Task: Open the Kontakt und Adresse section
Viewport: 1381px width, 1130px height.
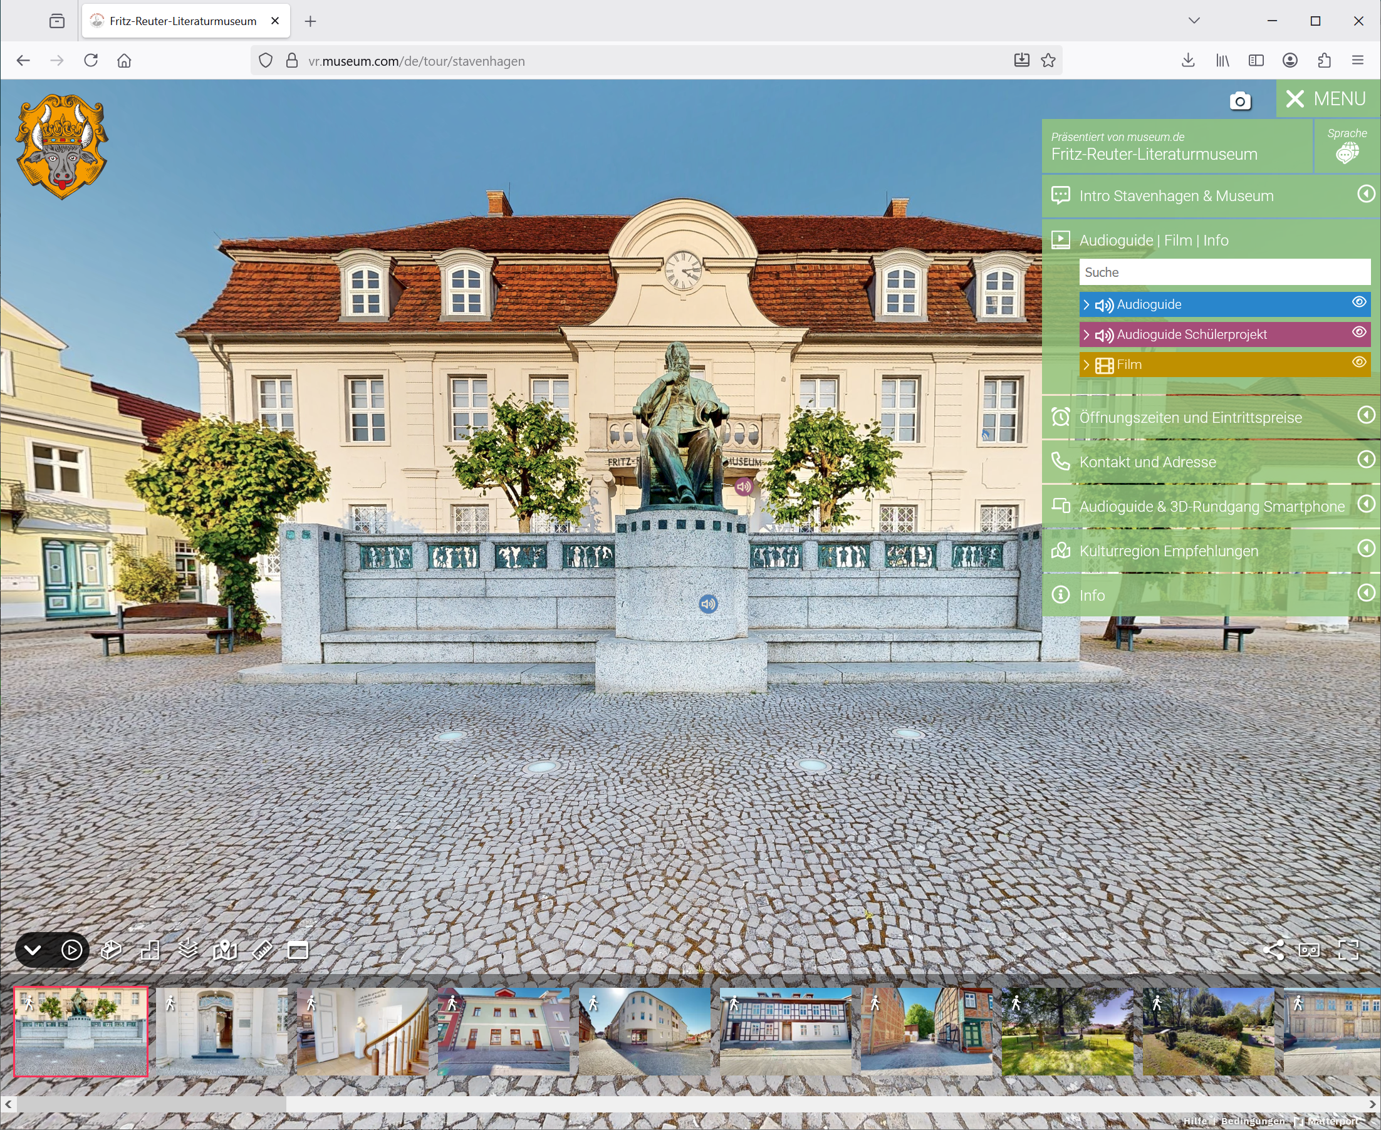Action: pyautogui.click(x=1147, y=462)
